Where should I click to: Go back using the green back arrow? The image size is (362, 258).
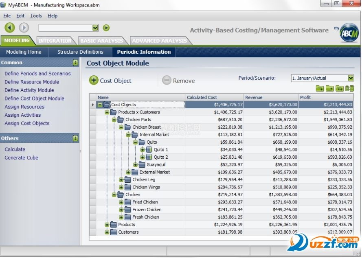[10, 28]
